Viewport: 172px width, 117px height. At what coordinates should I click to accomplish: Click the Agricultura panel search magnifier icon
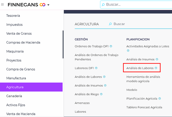110,24
